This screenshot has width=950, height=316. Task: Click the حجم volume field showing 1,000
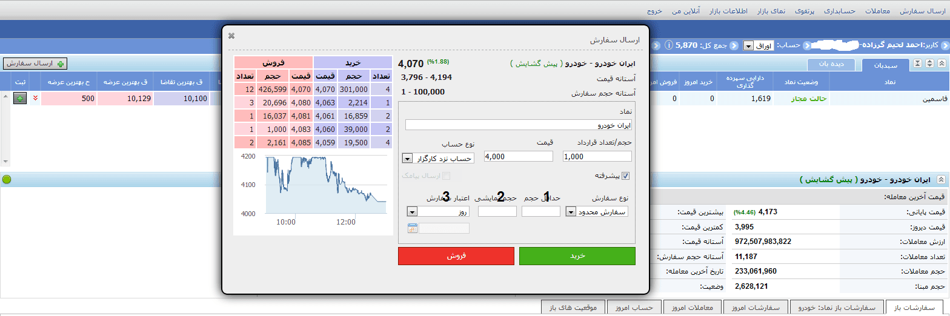597,156
